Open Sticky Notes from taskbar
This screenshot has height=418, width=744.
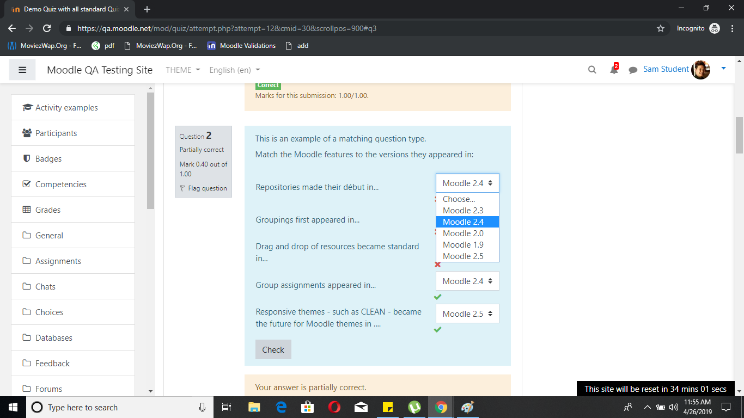[388, 407]
